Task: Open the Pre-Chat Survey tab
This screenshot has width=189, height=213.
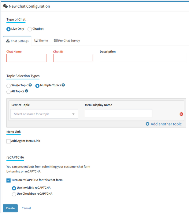Action: [67, 41]
